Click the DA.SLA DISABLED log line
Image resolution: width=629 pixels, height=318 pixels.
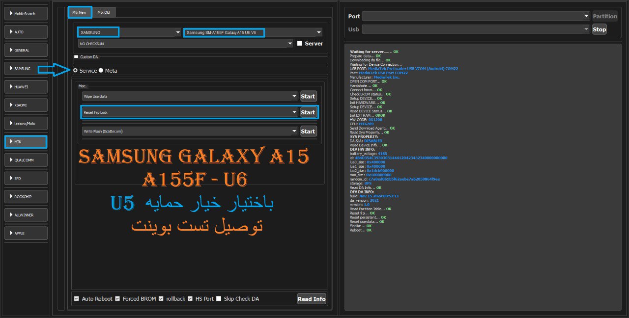366,141
